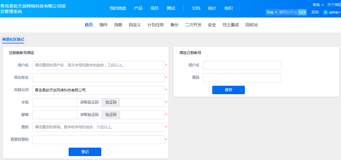Click 获取验证码 button for 手机
The height and width of the screenshot is (160, 341).
(x=89, y=102)
